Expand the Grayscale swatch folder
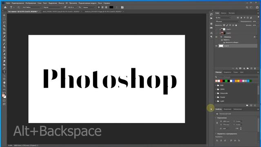 tap(216, 94)
